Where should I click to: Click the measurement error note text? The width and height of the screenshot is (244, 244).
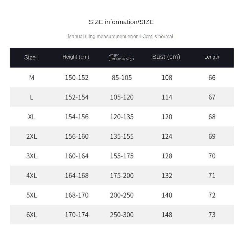120,37
